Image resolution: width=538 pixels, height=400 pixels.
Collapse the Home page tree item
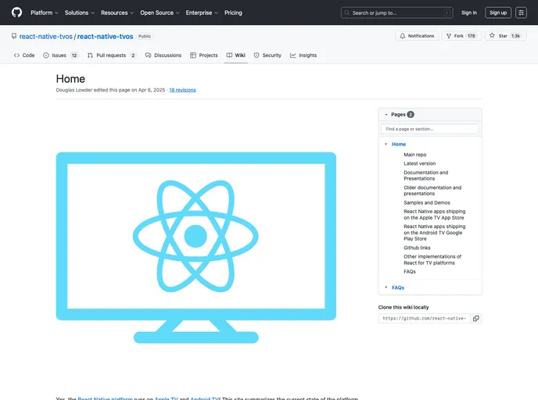coord(386,145)
